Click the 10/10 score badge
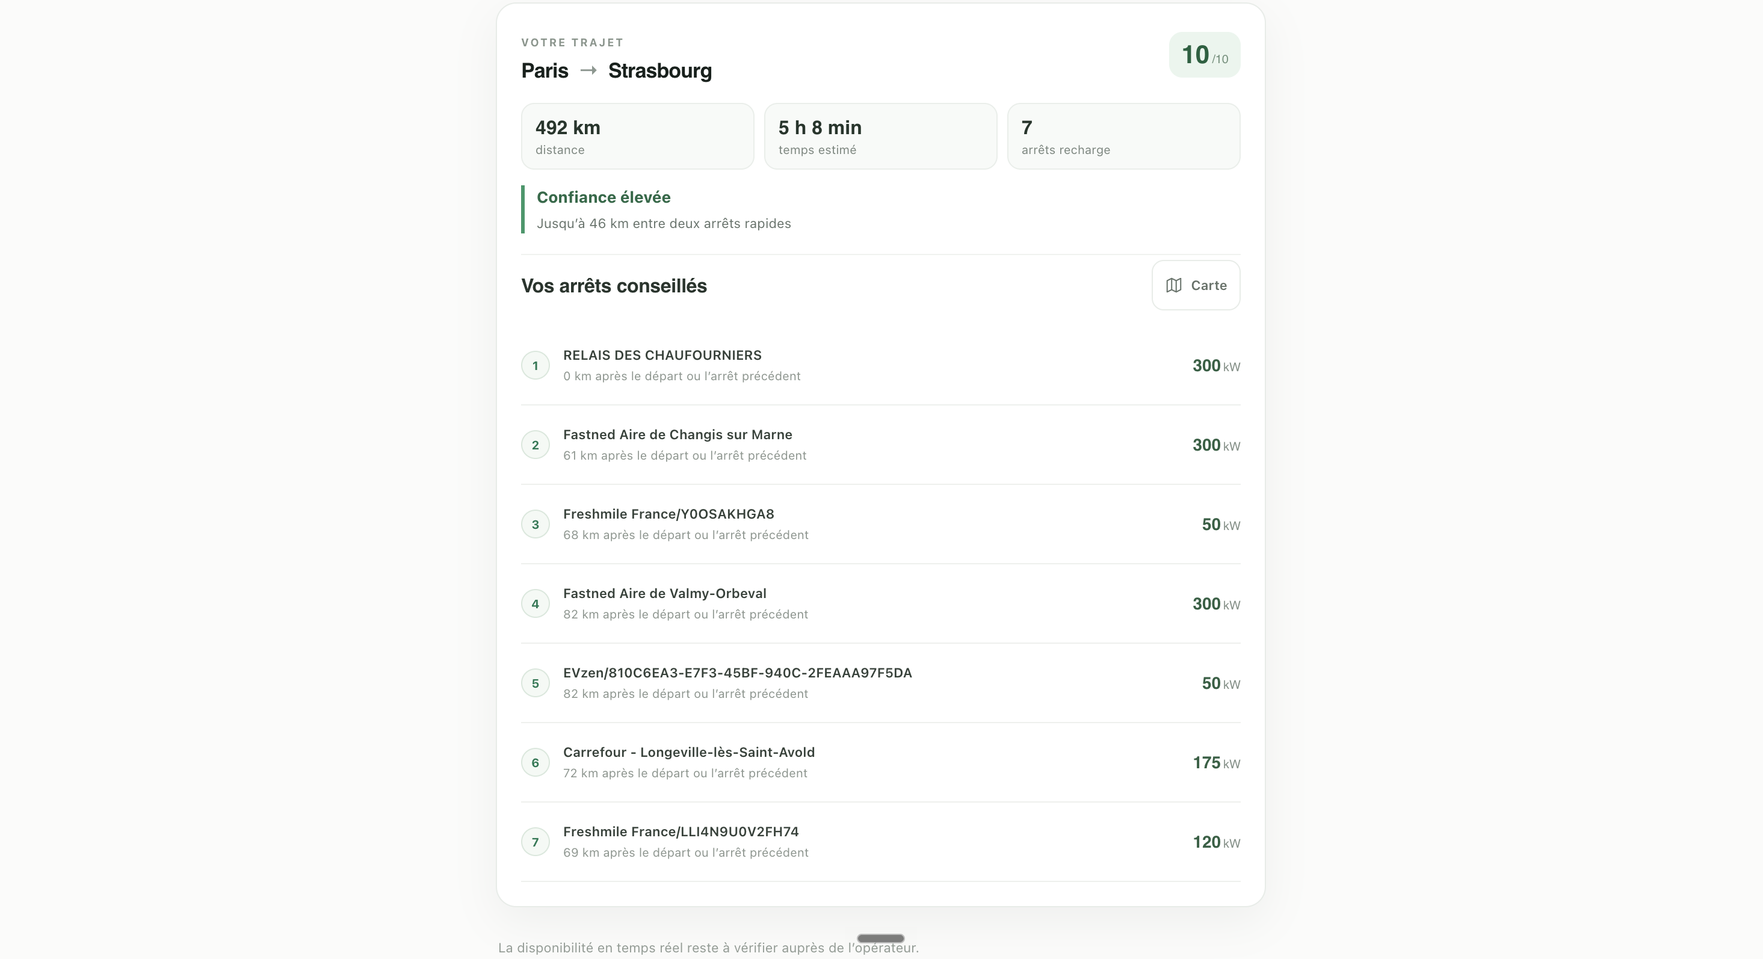This screenshot has width=1763, height=959. pyautogui.click(x=1205, y=55)
